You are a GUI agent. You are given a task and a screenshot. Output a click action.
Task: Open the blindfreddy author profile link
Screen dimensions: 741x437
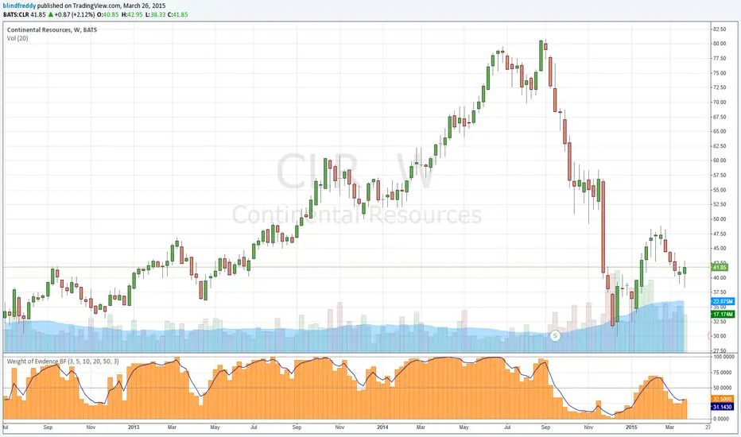[19, 6]
